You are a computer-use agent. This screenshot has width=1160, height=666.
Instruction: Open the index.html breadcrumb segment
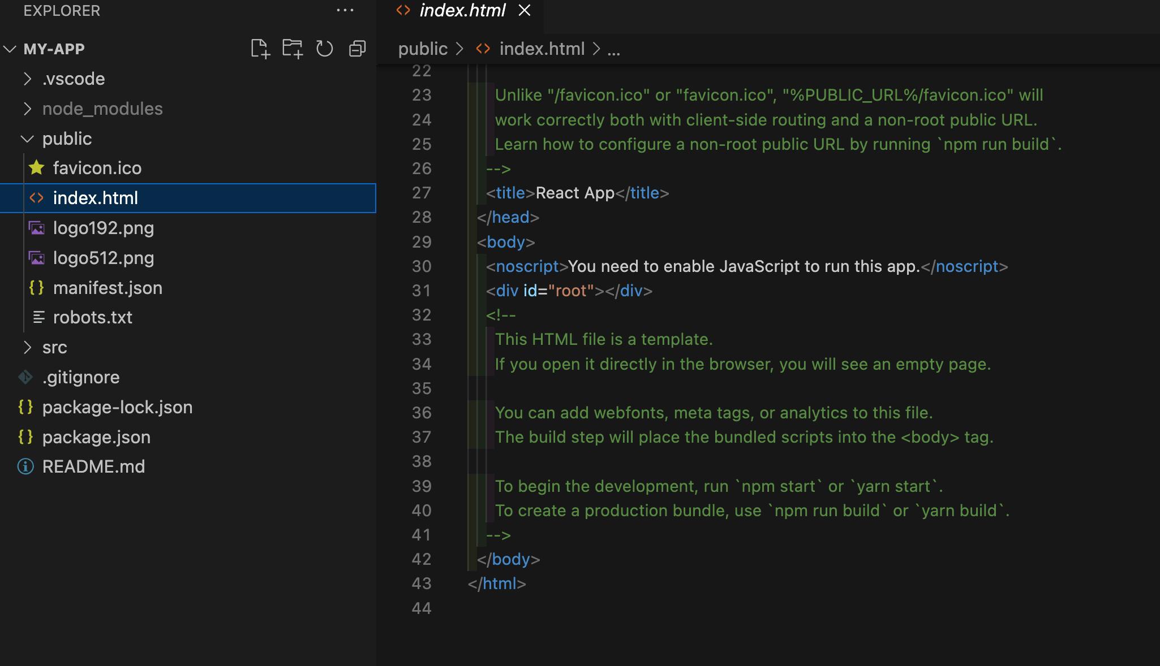[x=542, y=49]
